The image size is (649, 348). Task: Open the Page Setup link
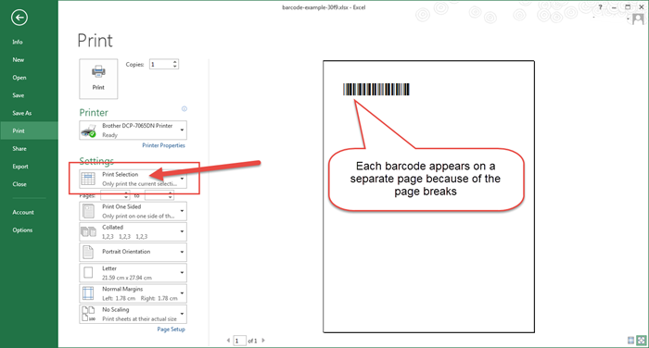tap(171, 329)
